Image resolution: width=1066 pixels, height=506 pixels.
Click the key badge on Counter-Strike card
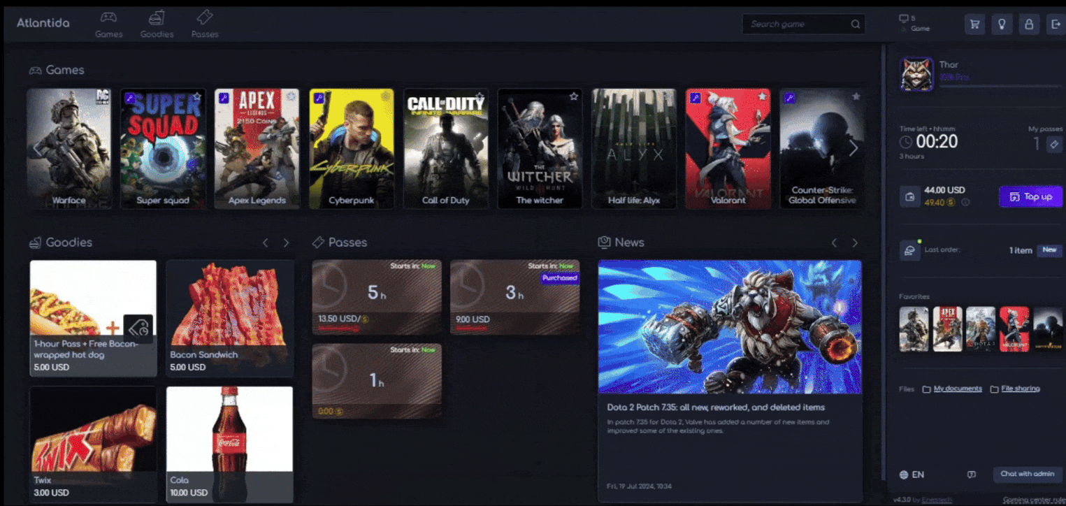click(x=789, y=99)
